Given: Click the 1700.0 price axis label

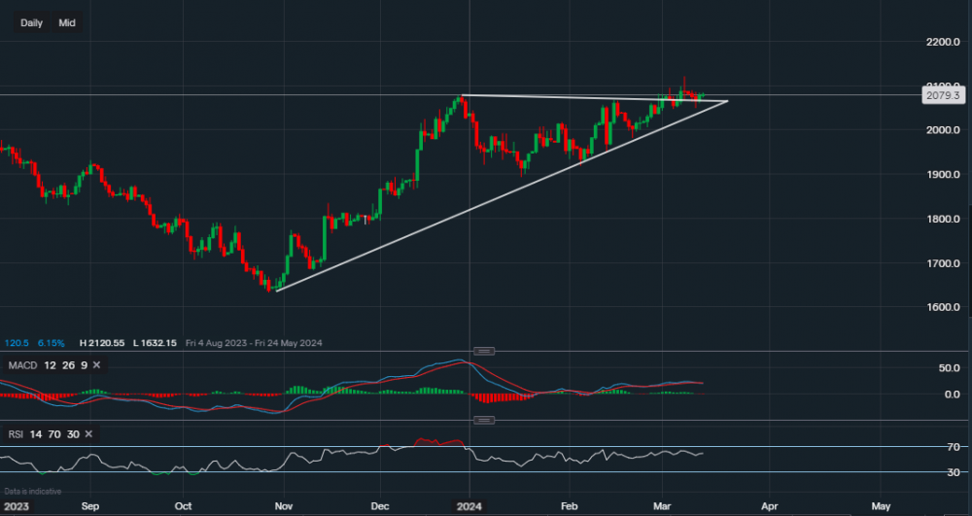Looking at the screenshot, I should 943,263.
